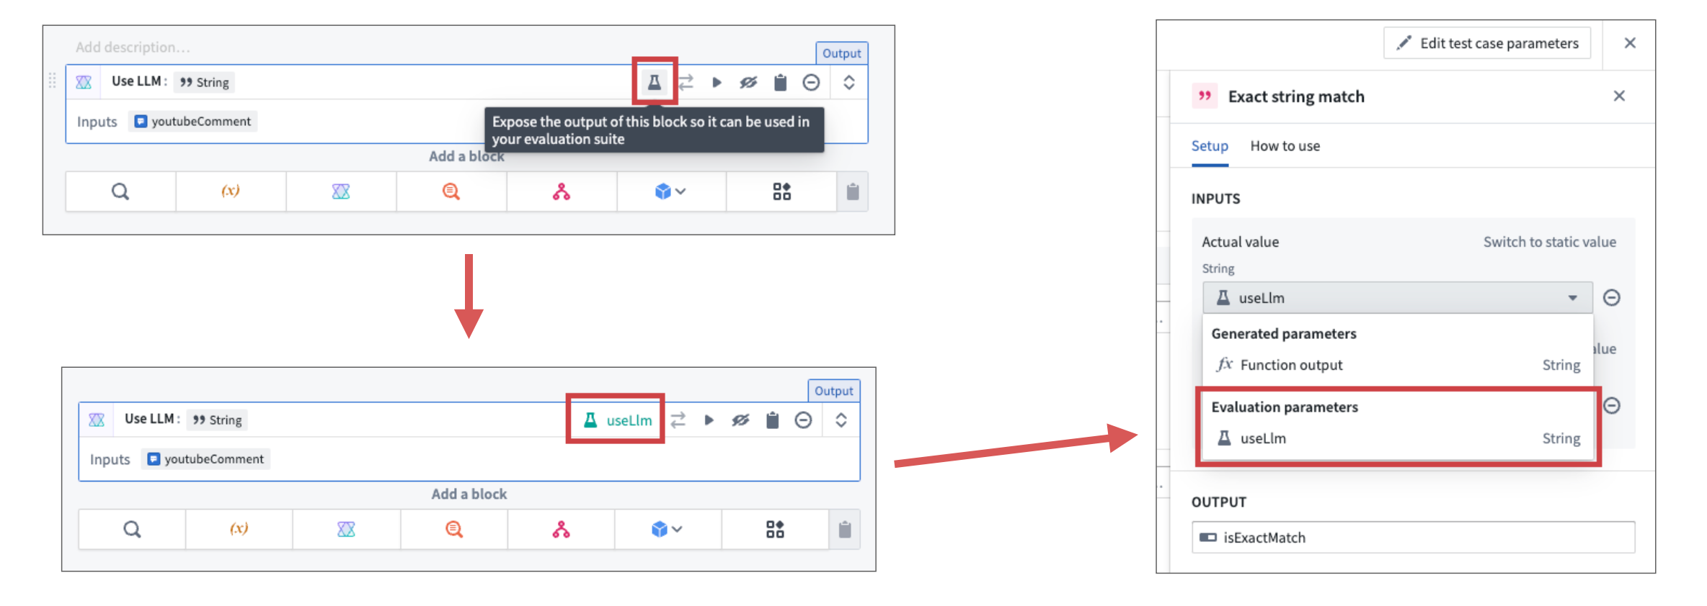Screen dimensions: 1707x606
Task: Click the flask icon to expose block output
Action: tap(654, 82)
